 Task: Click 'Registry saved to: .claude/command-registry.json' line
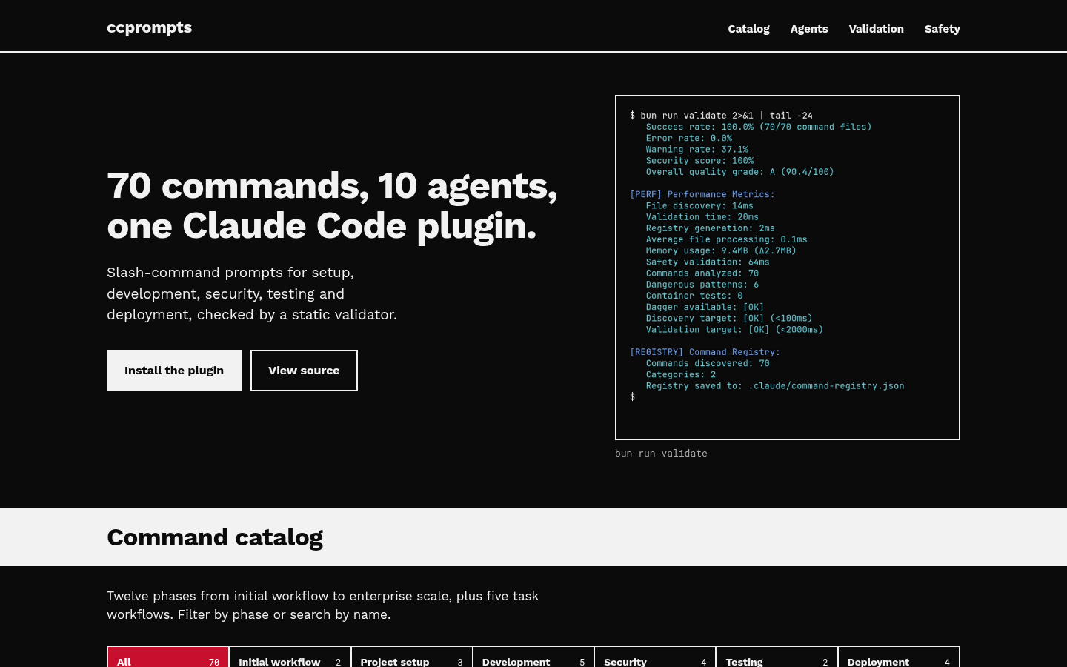pyautogui.click(x=774, y=386)
